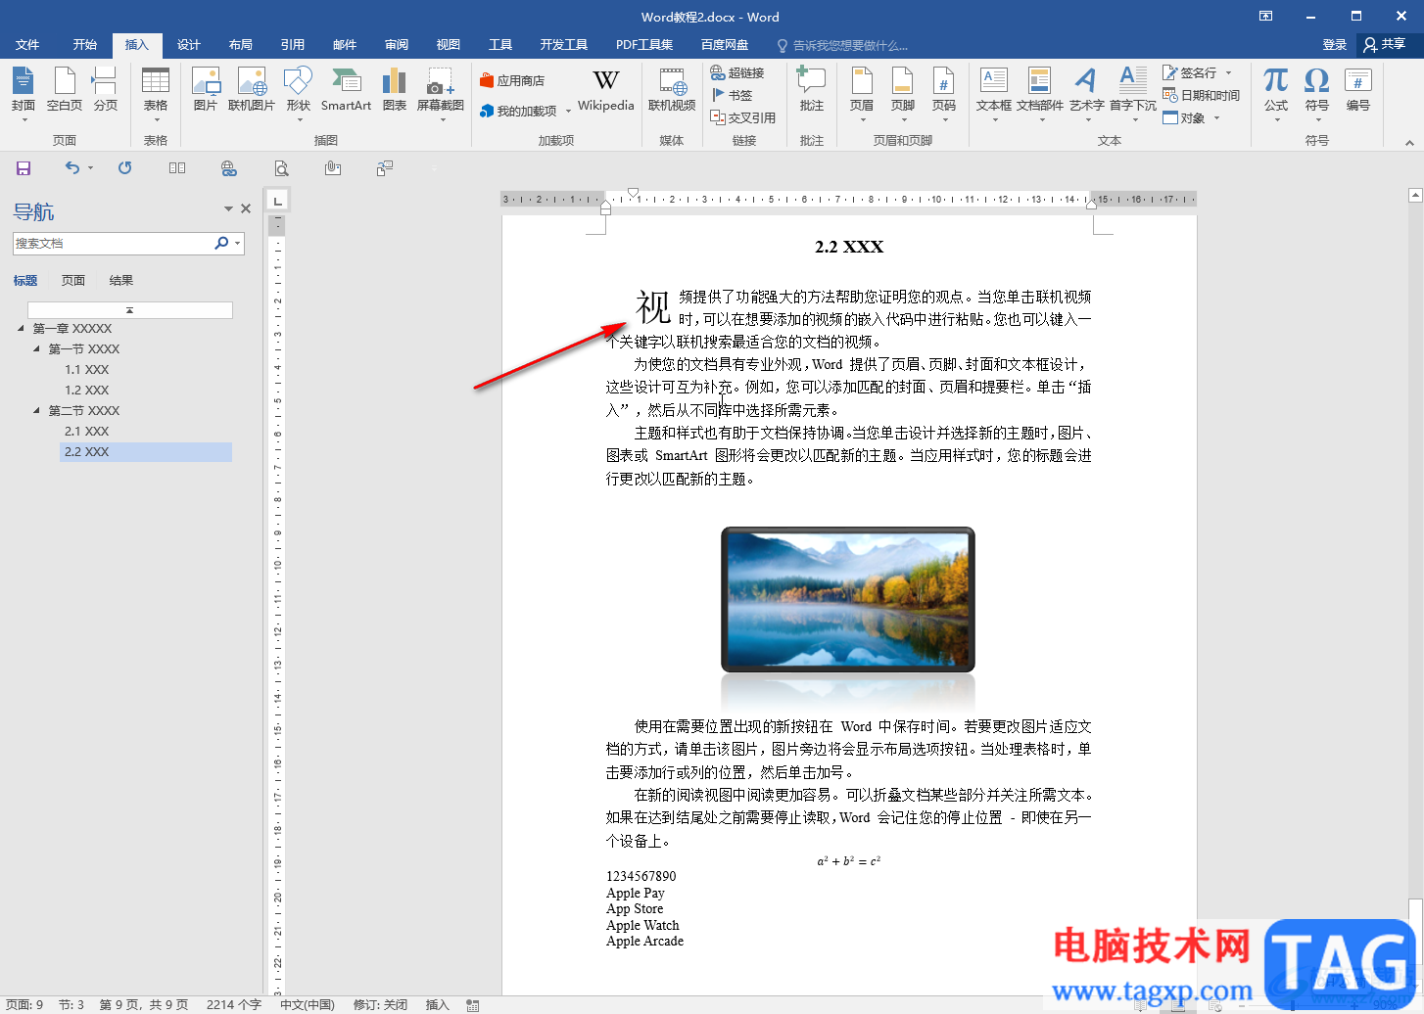Image resolution: width=1424 pixels, height=1014 pixels.
Task: Switch the ruler tab stop type selector
Action: coord(278,201)
